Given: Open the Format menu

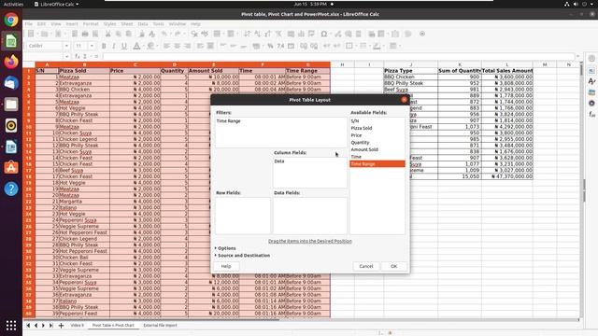Looking at the screenshot, I should click(91, 24).
